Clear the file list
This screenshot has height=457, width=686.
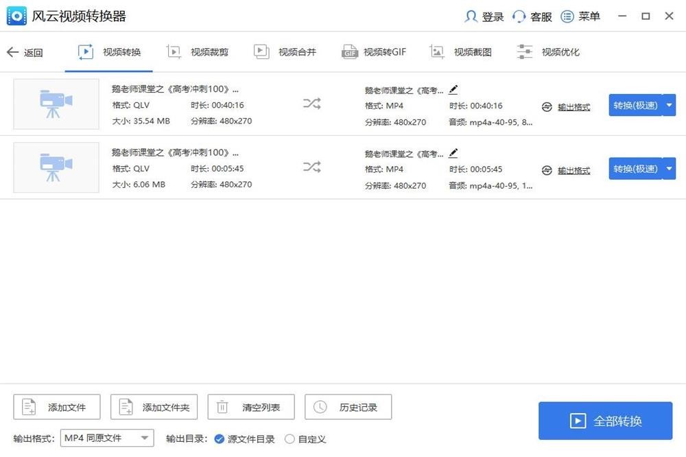click(x=251, y=407)
